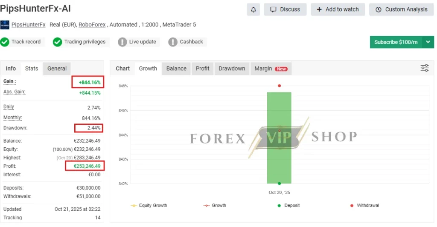
Task: Click the green growth bar for Oct 20
Action: [279, 138]
